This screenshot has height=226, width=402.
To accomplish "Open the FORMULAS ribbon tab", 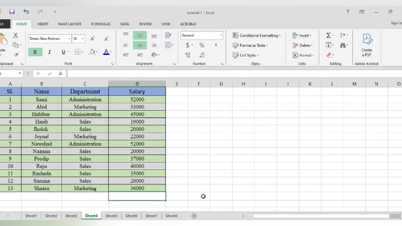I will pos(101,24).
